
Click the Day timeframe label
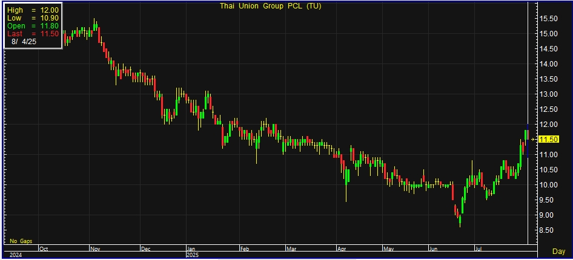(x=558, y=252)
